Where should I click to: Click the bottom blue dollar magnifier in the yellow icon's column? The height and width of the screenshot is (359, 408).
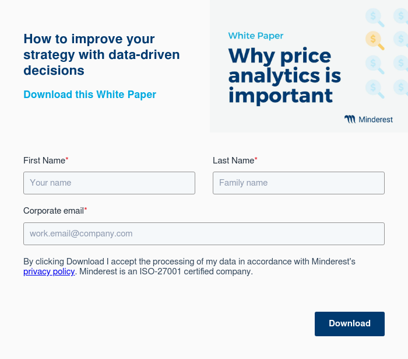click(374, 88)
